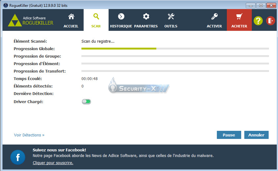This screenshot has height=171, width=278.
Task: Click the RogueKiller title bar app icon
Action: click(x=6, y=6)
